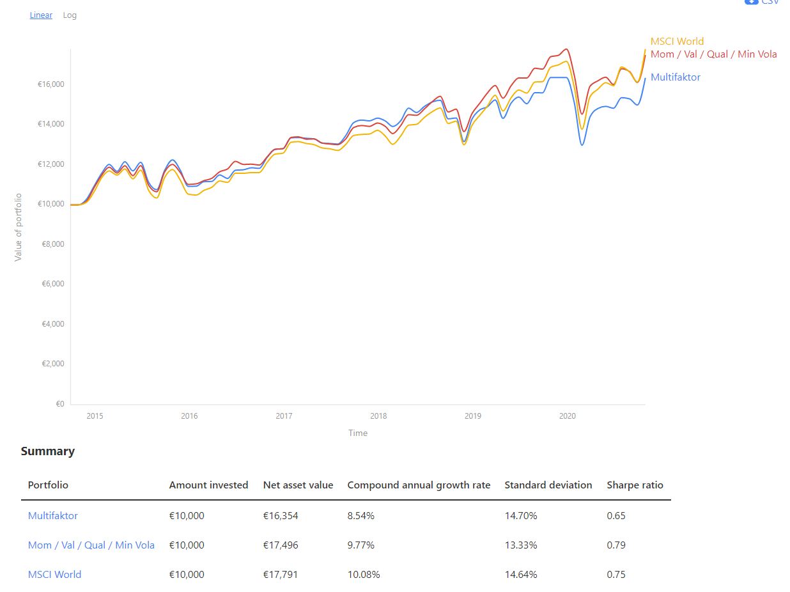Select the 10.08% growth rate cell
This screenshot has height=592, width=790.
coord(363,575)
